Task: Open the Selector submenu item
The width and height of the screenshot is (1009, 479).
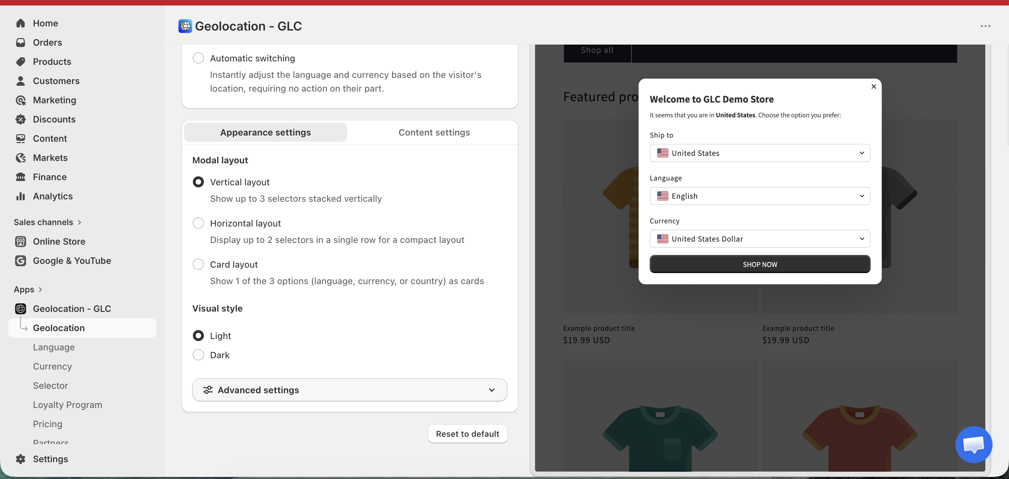Action: [x=50, y=385]
